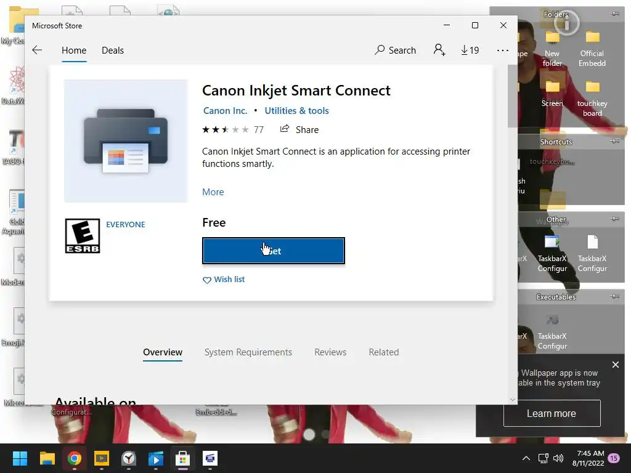Open the Deals tab
The width and height of the screenshot is (631, 473).
click(113, 51)
